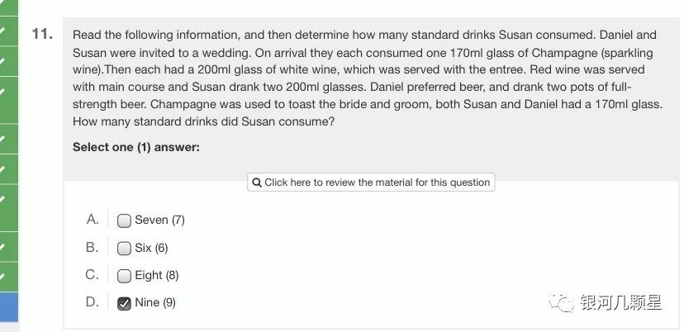Viewport: 684px width, 332px height.
Task: Click option letter A
Action: (x=93, y=220)
